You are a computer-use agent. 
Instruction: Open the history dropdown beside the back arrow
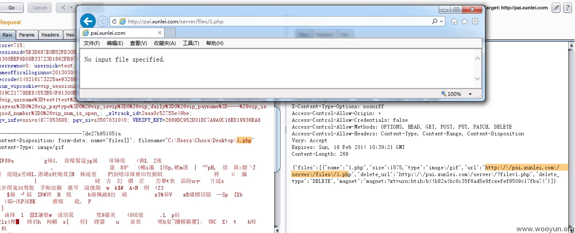[x=72, y=8]
